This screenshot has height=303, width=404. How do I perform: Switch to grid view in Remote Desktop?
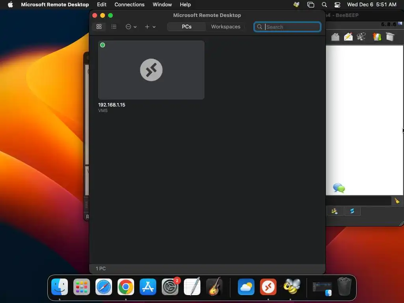click(99, 26)
